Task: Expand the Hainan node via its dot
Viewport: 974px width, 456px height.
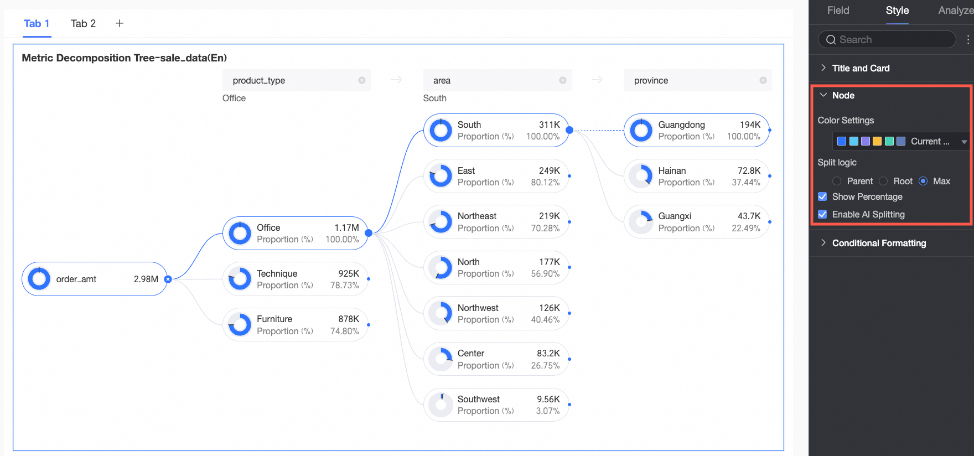Action: point(770,176)
